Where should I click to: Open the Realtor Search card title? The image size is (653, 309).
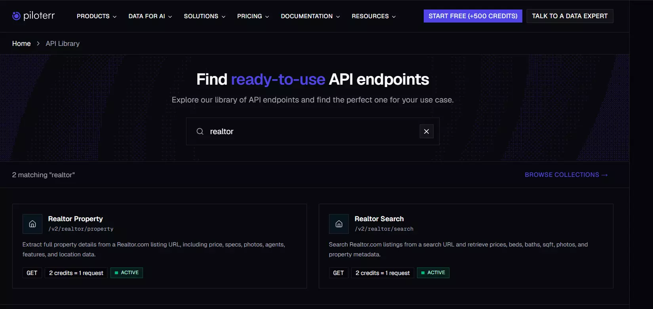[x=379, y=219]
